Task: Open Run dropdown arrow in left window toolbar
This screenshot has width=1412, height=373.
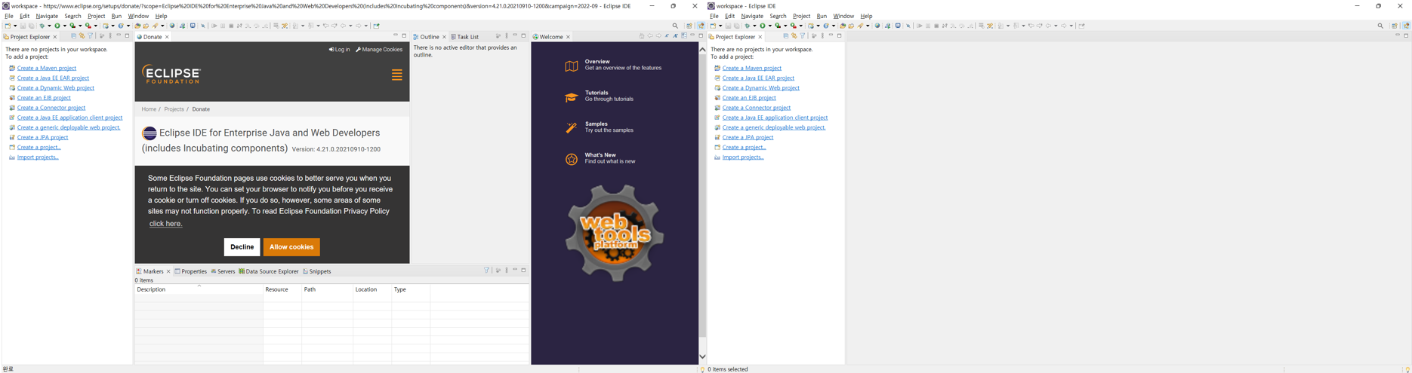Action: pos(65,26)
